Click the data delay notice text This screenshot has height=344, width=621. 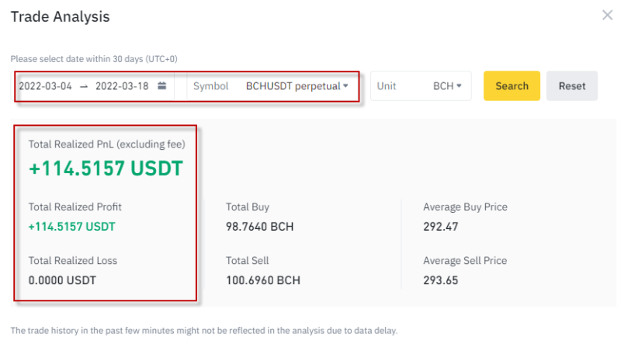tap(203, 331)
